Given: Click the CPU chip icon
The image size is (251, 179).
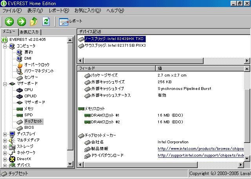Looking at the screenshot, I should coord(20,90).
